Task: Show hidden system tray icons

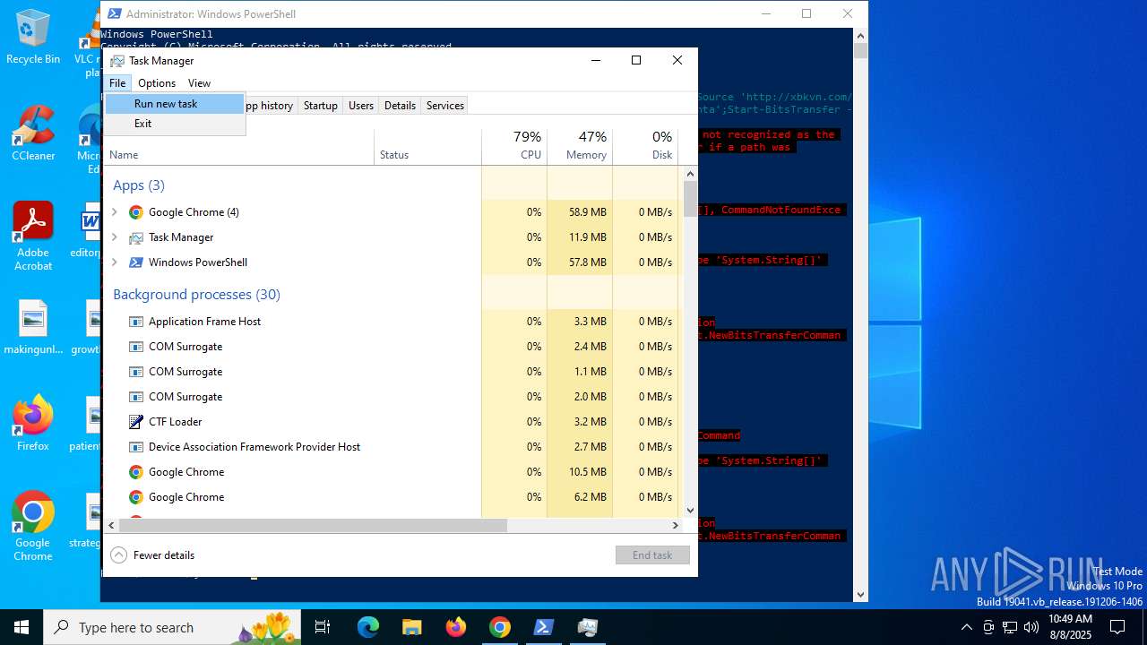Action: [966, 627]
